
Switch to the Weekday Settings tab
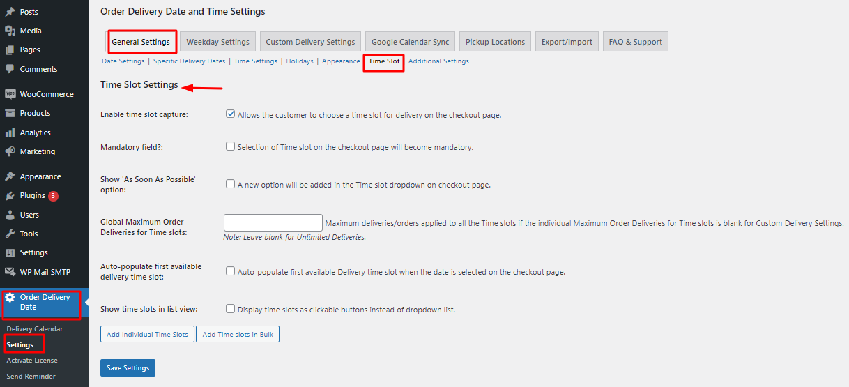click(x=217, y=42)
